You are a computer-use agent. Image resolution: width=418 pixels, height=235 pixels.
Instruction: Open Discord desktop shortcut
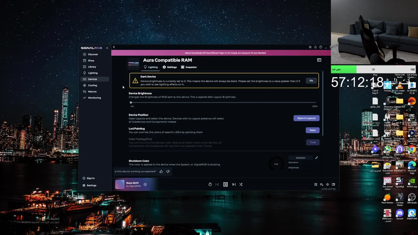point(400,215)
